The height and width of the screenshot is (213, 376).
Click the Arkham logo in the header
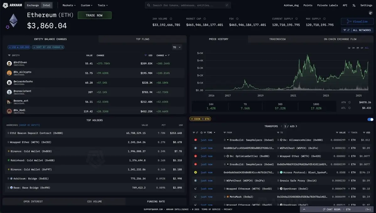point(12,5)
